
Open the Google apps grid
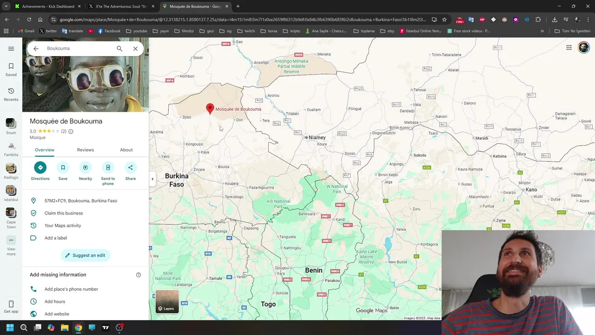tap(569, 47)
